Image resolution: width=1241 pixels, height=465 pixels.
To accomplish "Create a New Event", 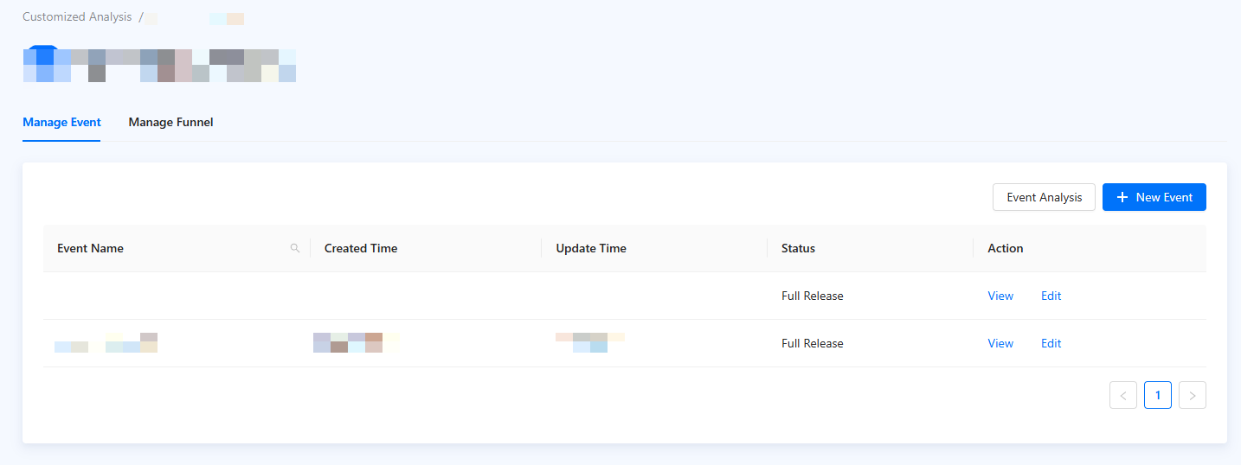I will (x=1154, y=197).
